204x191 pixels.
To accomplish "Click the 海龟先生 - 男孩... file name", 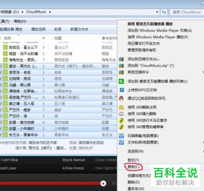I will point(23,60).
